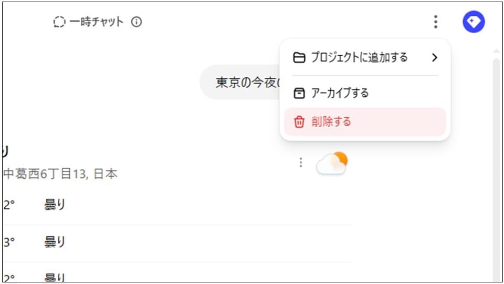
Task: Click the archive box icon
Action: tap(299, 94)
